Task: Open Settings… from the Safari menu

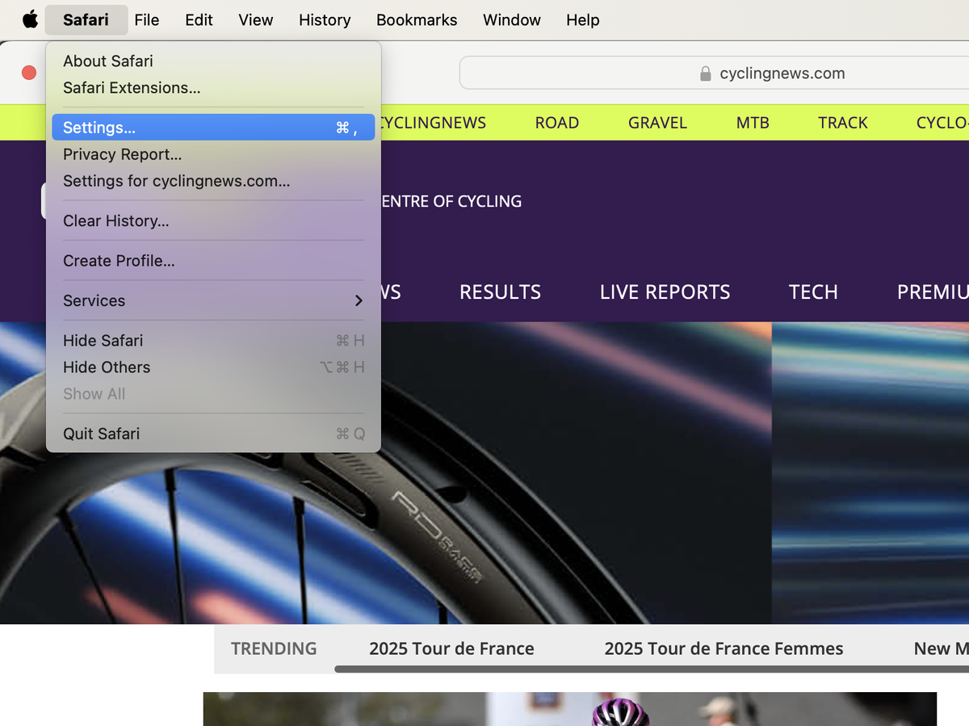Action: click(x=213, y=128)
